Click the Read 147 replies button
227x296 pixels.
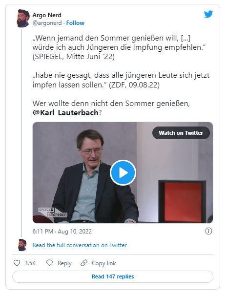(x=113, y=276)
